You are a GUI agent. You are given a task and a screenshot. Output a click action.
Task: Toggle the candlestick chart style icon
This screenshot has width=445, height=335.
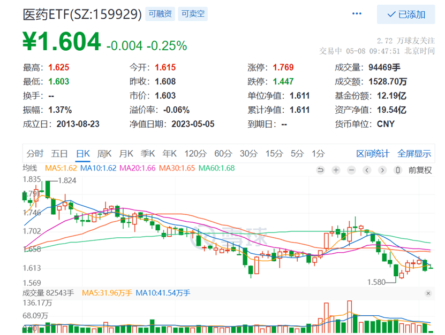click(398, 170)
